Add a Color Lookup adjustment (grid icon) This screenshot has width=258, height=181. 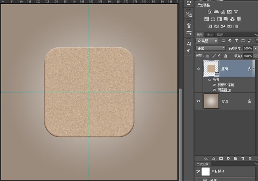coord(239,19)
